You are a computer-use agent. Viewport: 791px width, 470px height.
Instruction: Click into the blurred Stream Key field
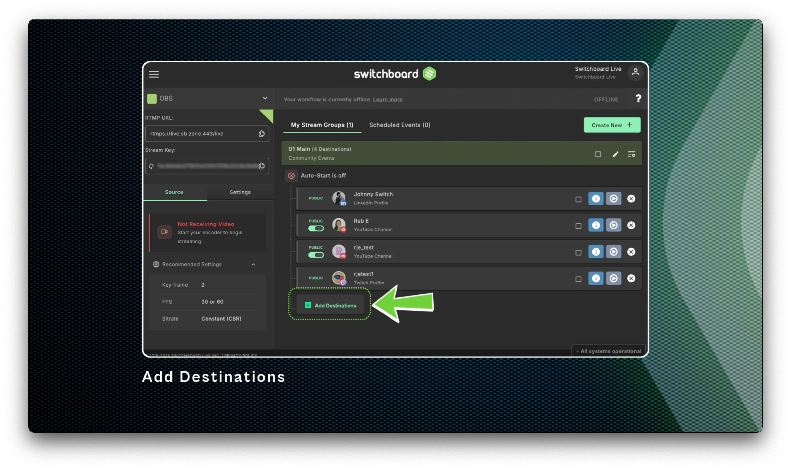coord(207,166)
